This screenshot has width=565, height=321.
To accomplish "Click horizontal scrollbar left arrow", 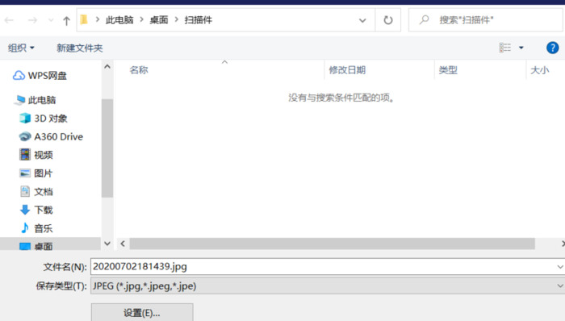I will click(123, 244).
